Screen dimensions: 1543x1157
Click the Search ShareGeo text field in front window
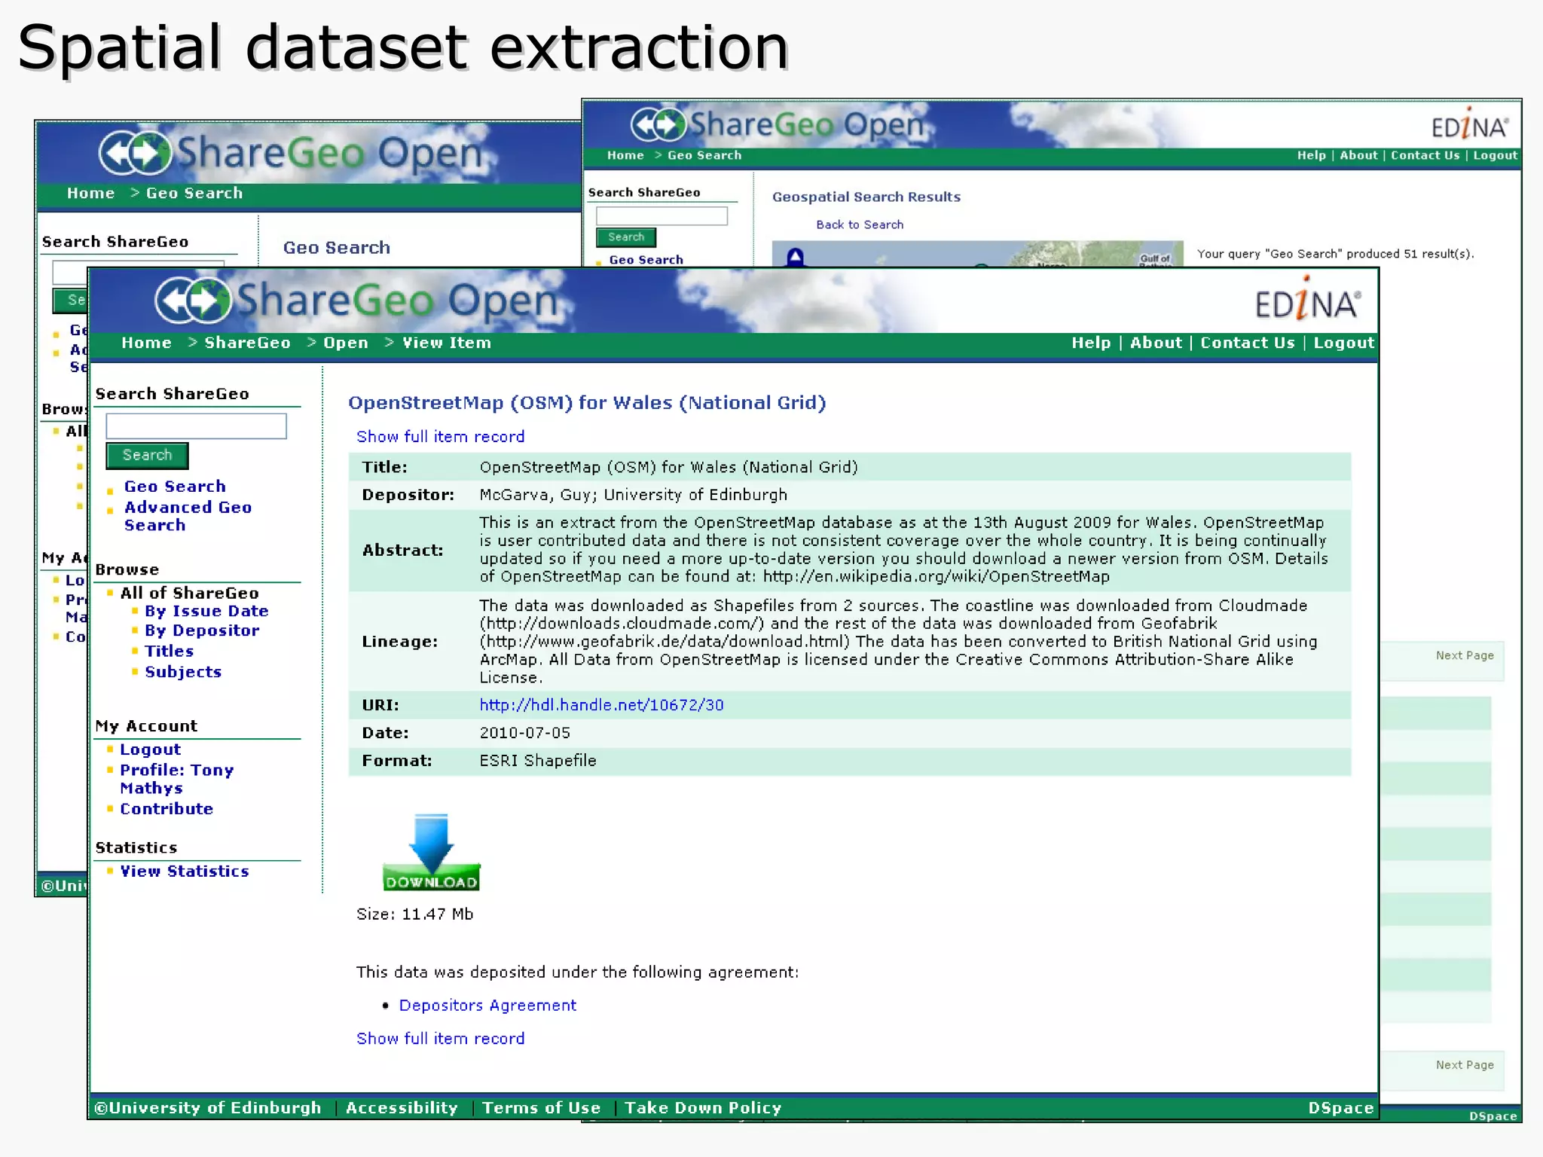196,426
